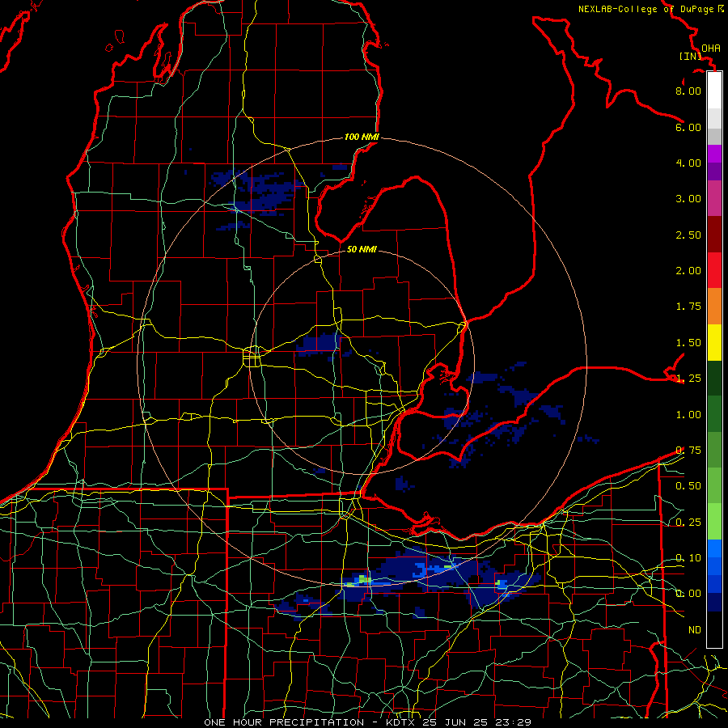
Task: Pick the darkest green legend swatch
Action: [714, 379]
